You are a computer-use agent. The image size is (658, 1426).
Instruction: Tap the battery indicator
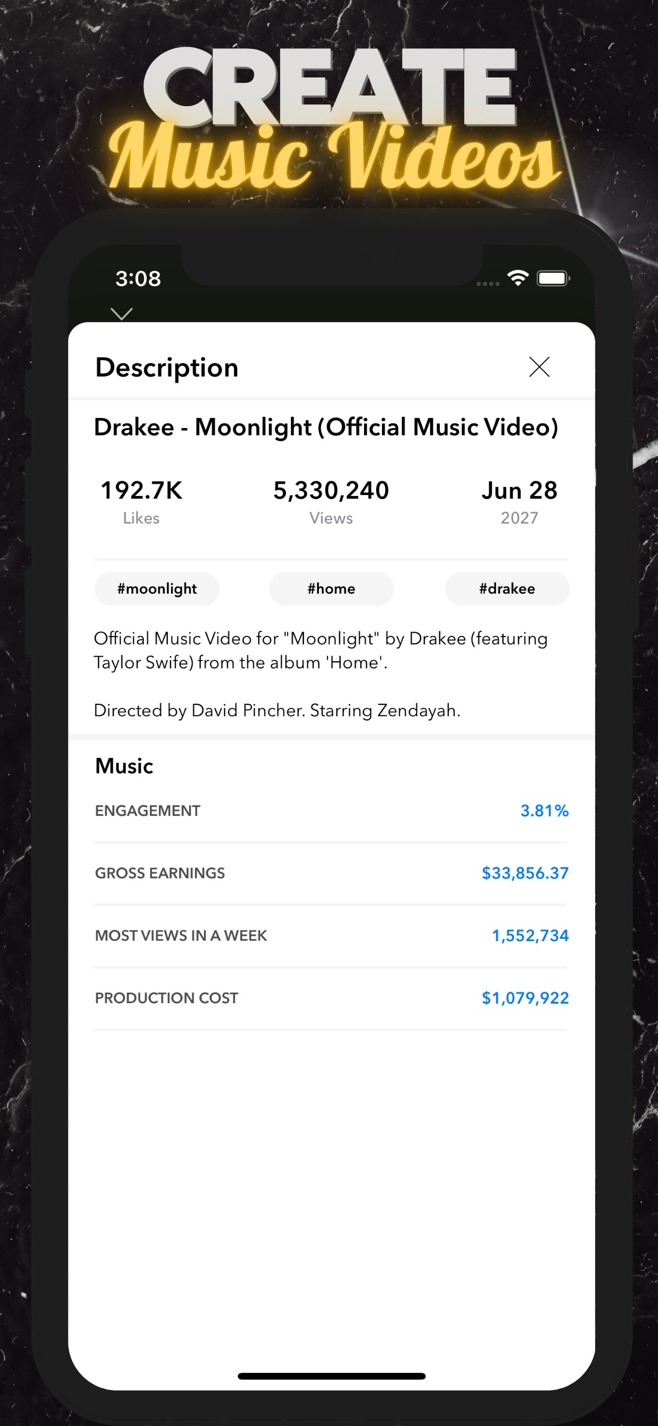click(x=553, y=279)
